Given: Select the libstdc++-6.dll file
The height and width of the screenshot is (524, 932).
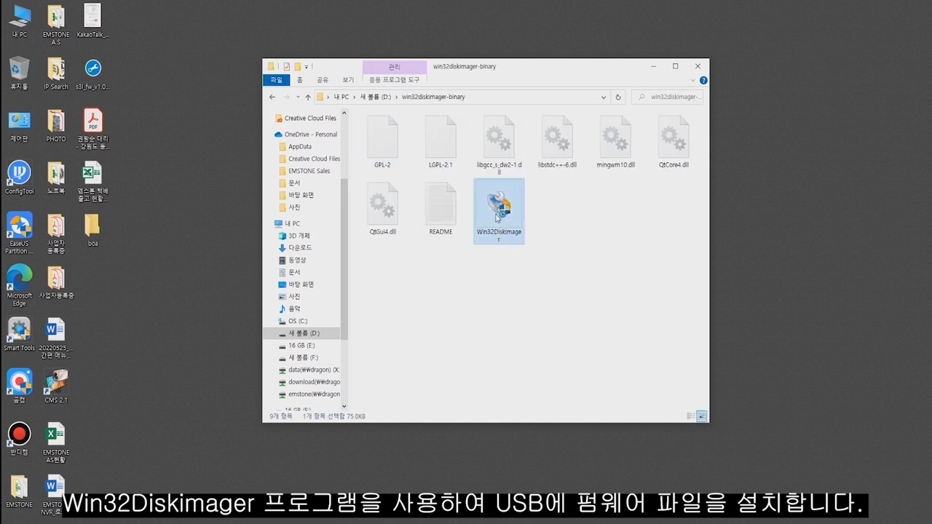Looking at the screenshot, I should 557,142.
